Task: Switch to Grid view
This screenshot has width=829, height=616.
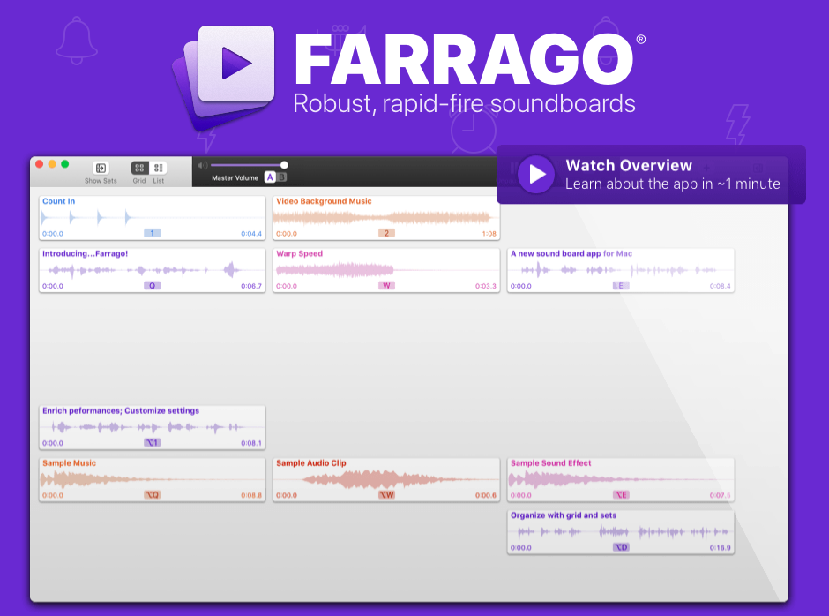Action: [x=139, y=168]
